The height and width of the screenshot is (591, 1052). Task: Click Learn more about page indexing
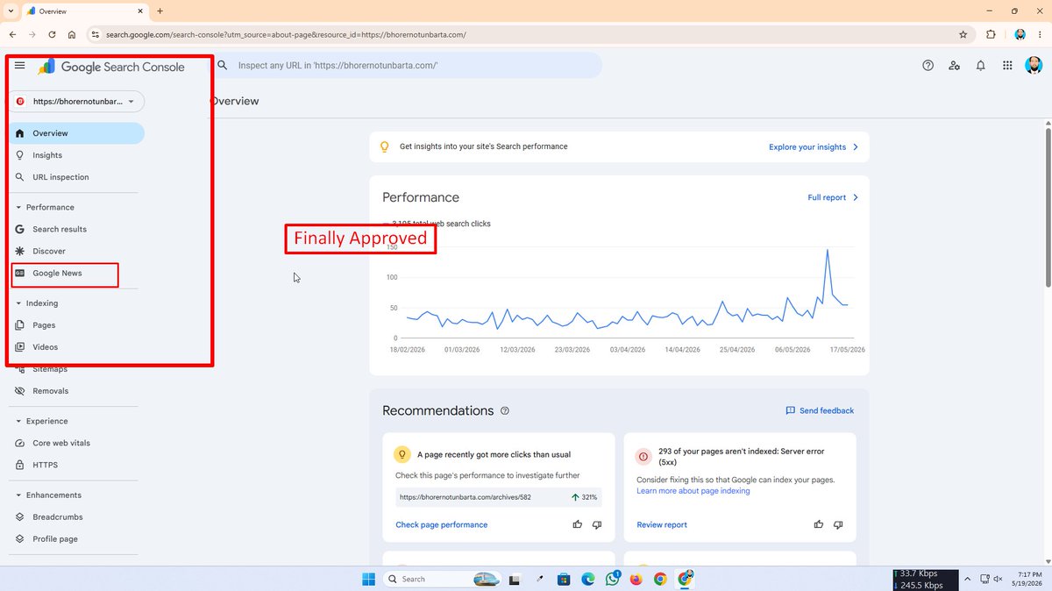pyautogui.click(x=693, y=491)
